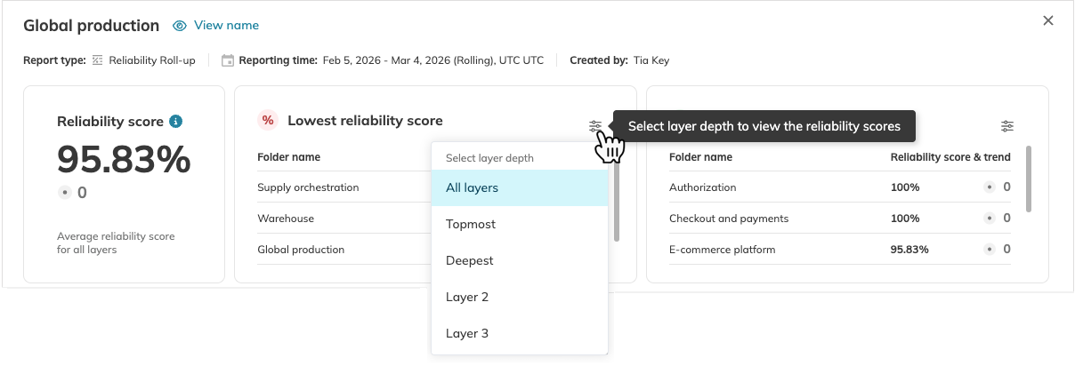This screenshot has height=366, width=1075.
Task: Click the trend dot in Checkout and payments row
Action: [x=990, y=218]
